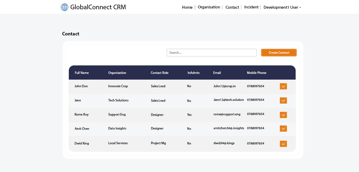The height and width of the screenshot is (172, 359).
Task: Open the Home menu item
Action: pos(187,7)
